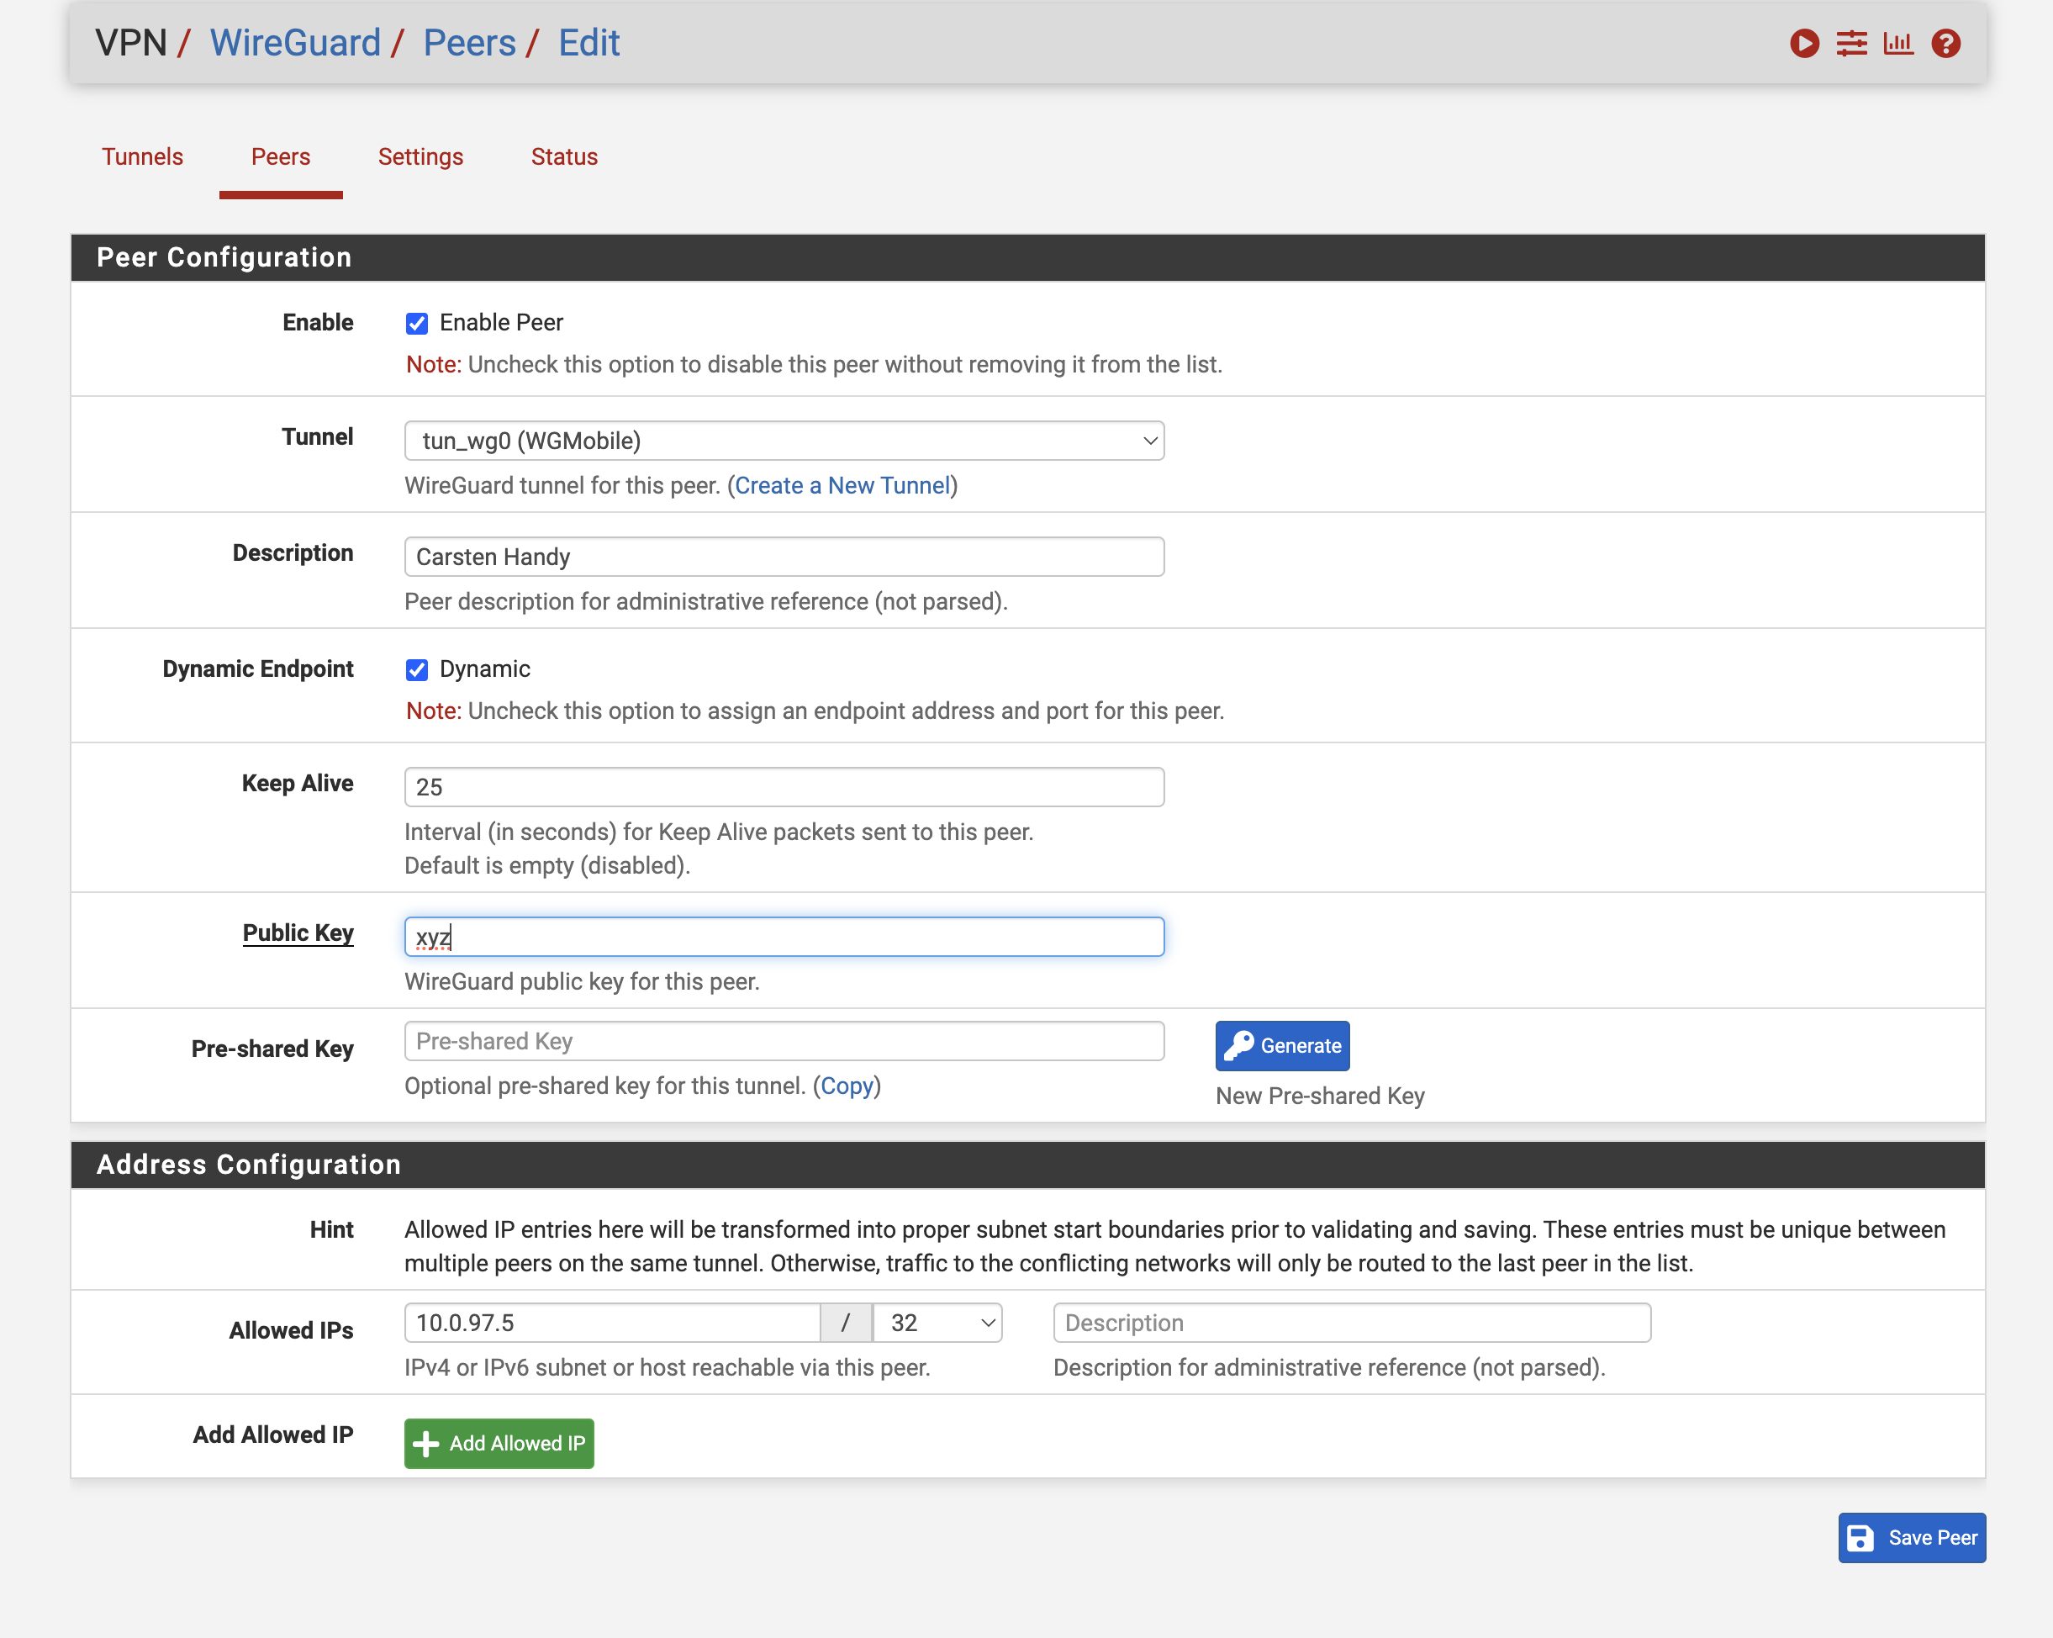The width and height of the screenshot is (2053, 1638).
Task: Open the subnet mask 32 dropdown
Action: point(938,1323)
